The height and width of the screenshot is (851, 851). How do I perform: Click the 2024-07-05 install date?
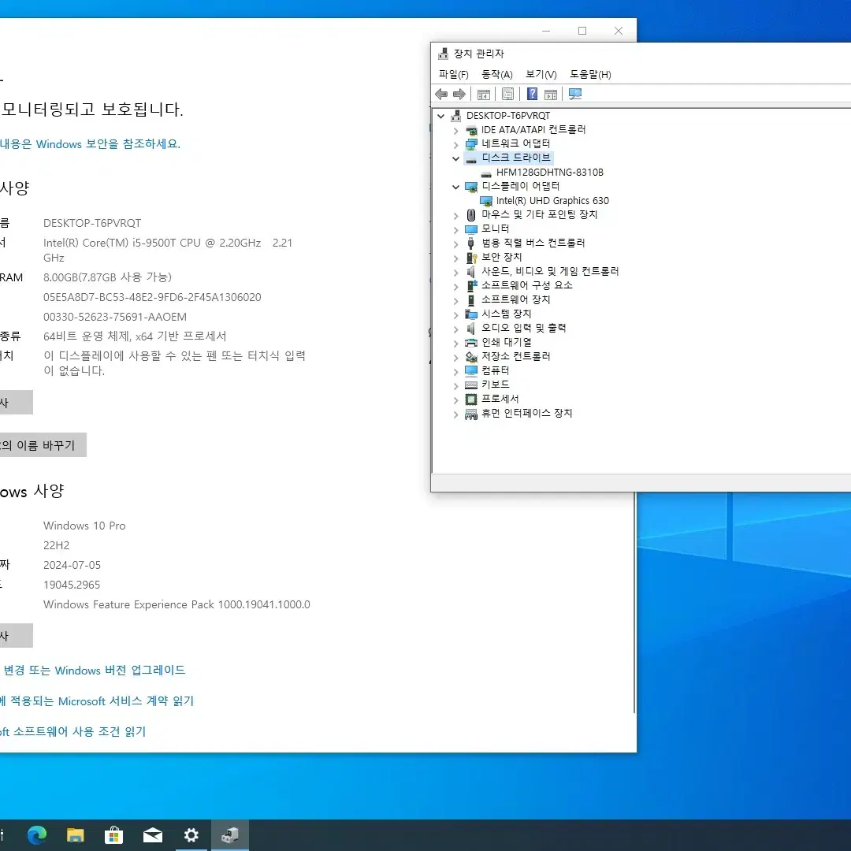pyautogui.click(x=72, y=565)
